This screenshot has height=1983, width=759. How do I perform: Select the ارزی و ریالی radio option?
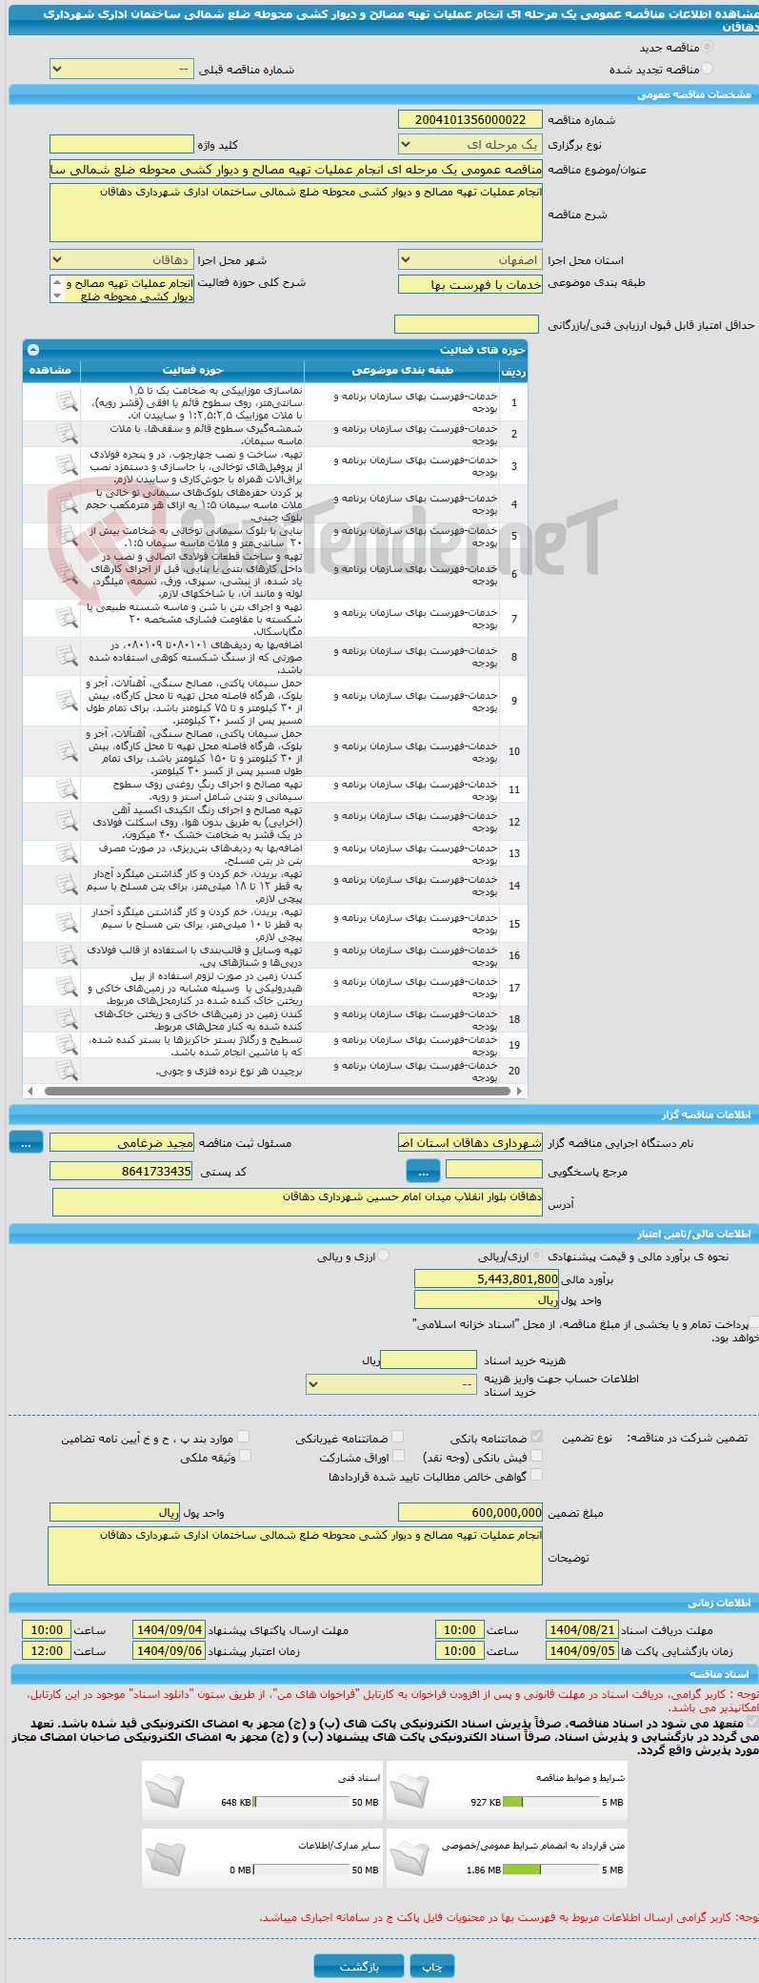coord(384,1257)
